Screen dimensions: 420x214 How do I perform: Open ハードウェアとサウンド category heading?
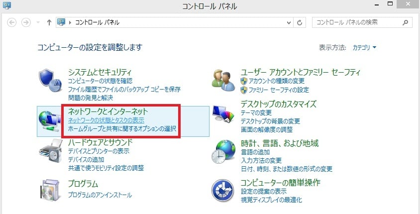point(100,142)
